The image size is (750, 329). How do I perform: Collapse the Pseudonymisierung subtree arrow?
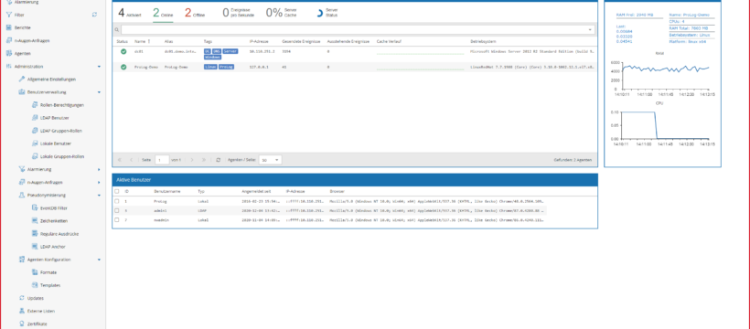tap(99, 195)
